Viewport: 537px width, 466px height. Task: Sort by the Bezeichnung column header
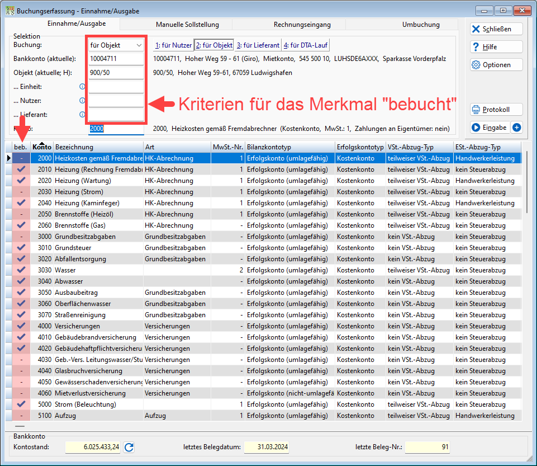point(98,147)
